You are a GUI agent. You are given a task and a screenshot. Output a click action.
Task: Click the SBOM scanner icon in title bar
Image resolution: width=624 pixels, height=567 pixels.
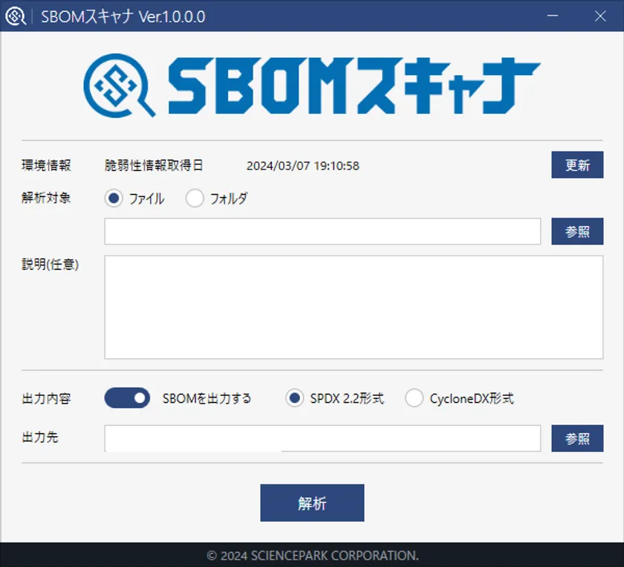(x=15, y=16)
